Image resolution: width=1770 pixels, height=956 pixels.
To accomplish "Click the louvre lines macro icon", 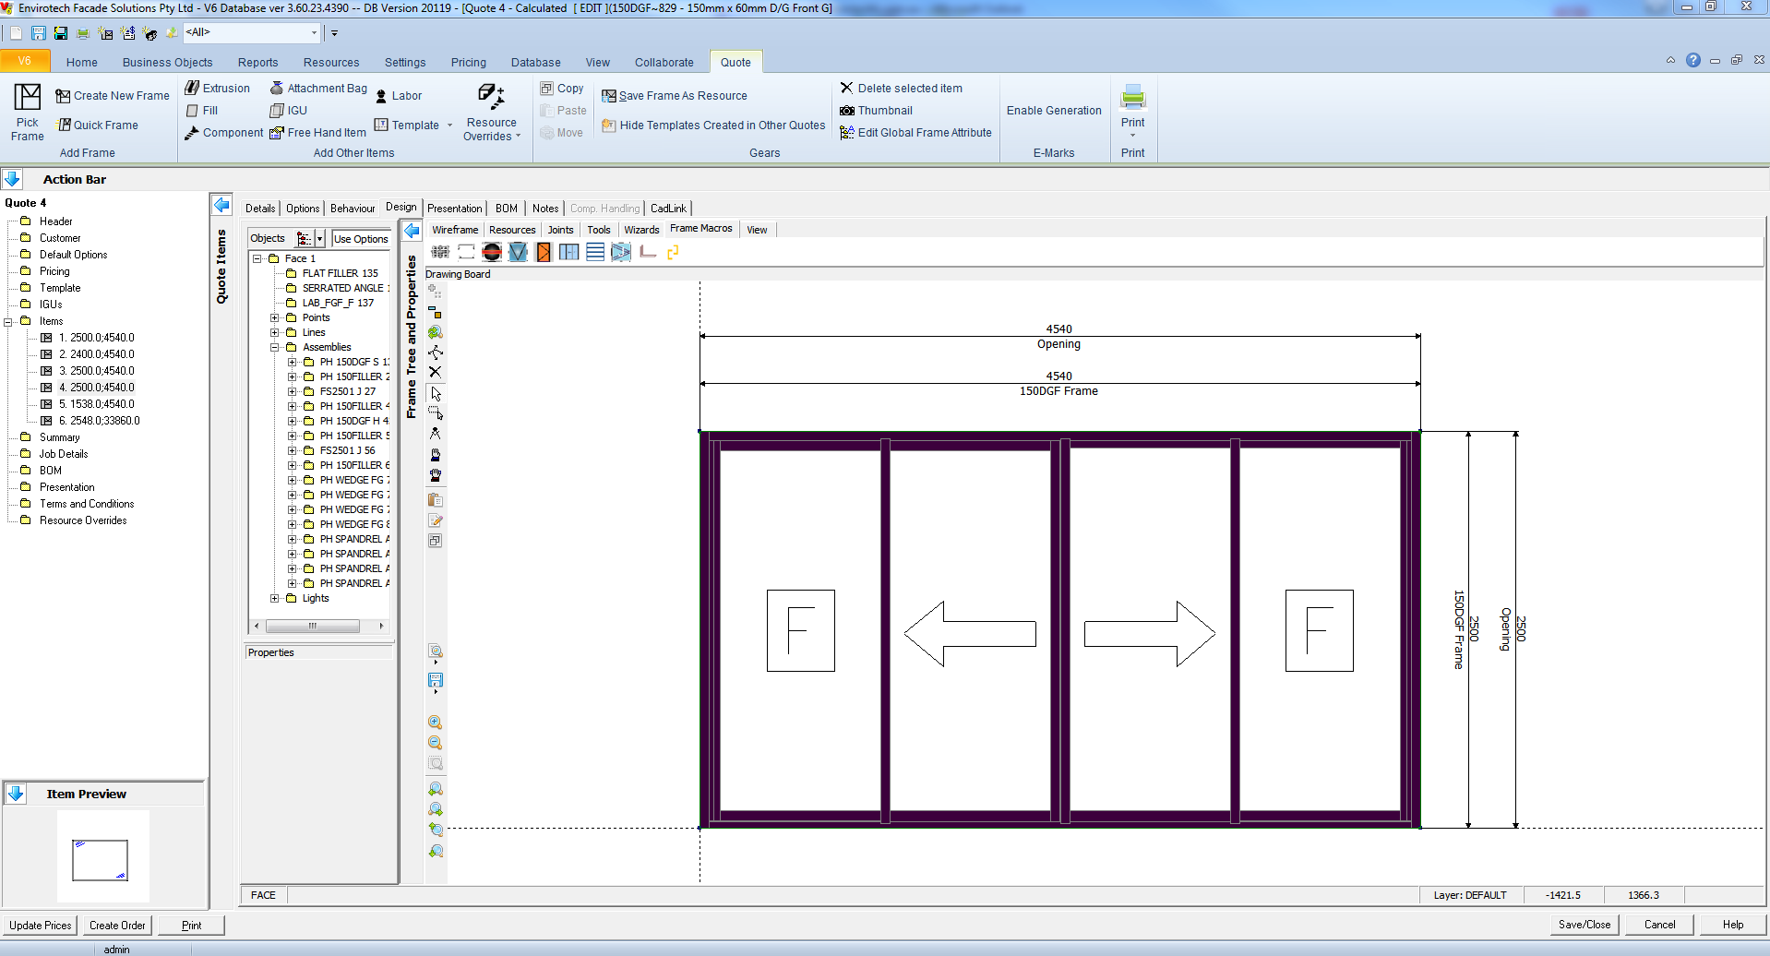I will pos(595,252).
